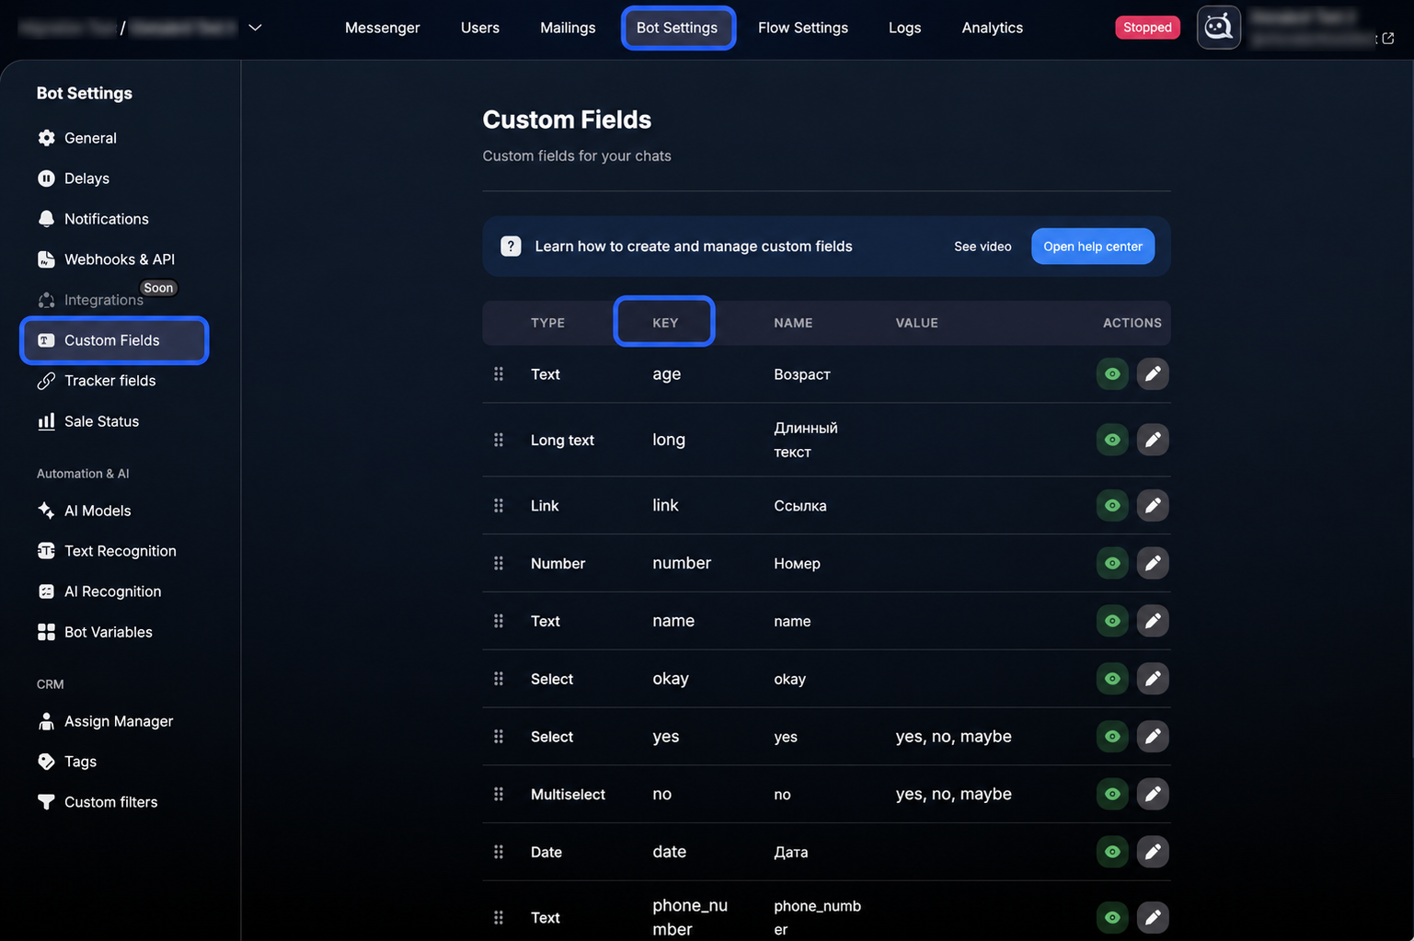Click pencil icon for link field

click(1152, 506)
